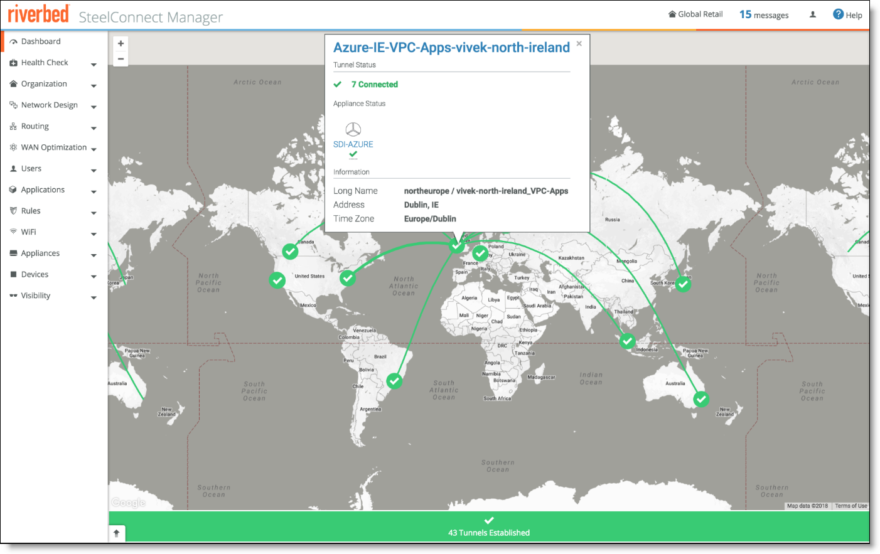Image resolution: width=880 pixels, height=554 pixels.
Task: Expand the Users menu arrow
Action: coord(94,171)
